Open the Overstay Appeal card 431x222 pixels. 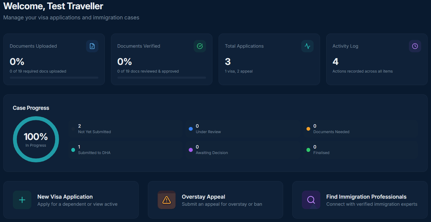(215, 200)
